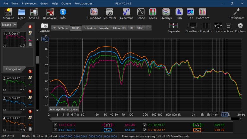Open the Pro Upgrades menu

click(x=83, y=3)
